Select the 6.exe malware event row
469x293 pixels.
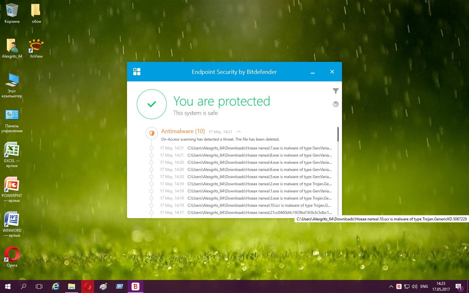click(x=246, y=170)
